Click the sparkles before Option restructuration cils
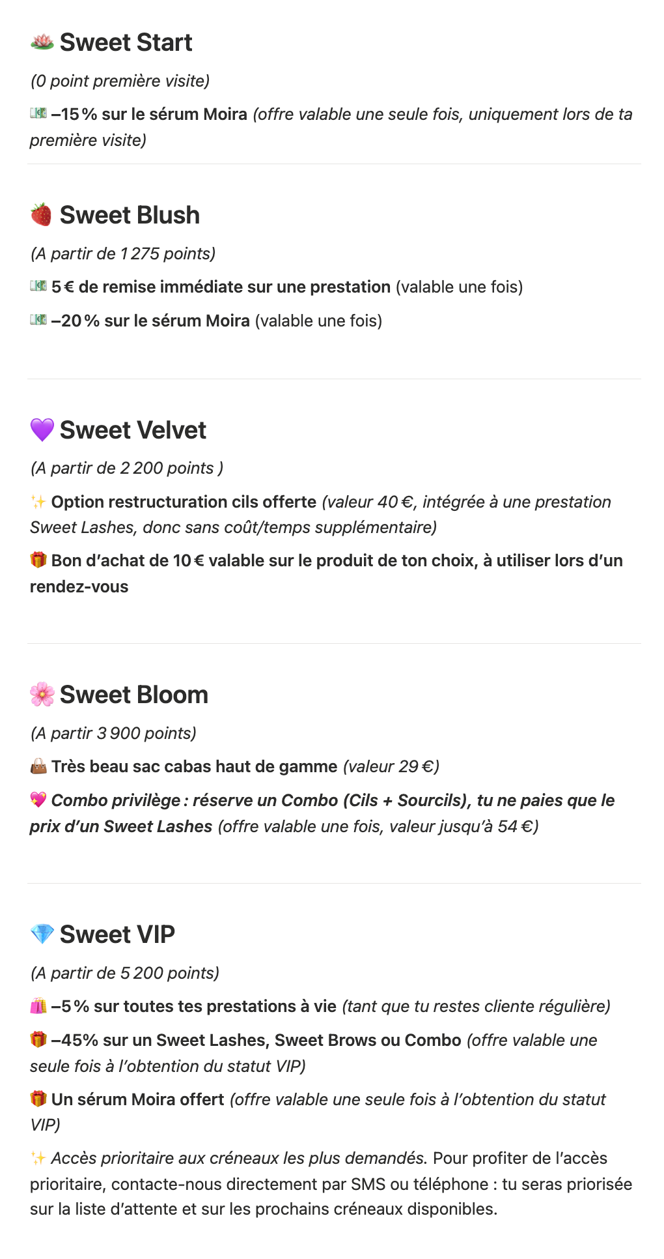 [38, 502]
